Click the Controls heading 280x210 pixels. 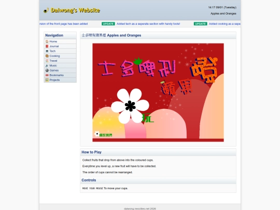[x=89, y=180]
